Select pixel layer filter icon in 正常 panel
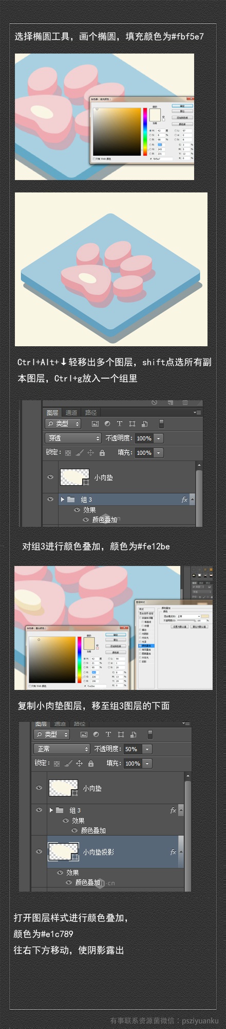The height and width of the screenshot is (1029, 226). coord(84,735)
